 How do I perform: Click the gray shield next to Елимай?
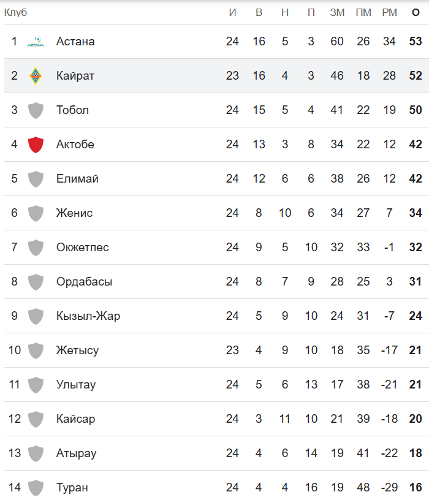[x=36, y=179]
